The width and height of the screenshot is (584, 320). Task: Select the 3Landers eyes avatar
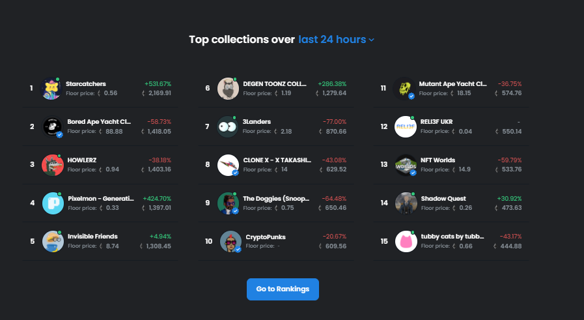[x=227, y=127]
